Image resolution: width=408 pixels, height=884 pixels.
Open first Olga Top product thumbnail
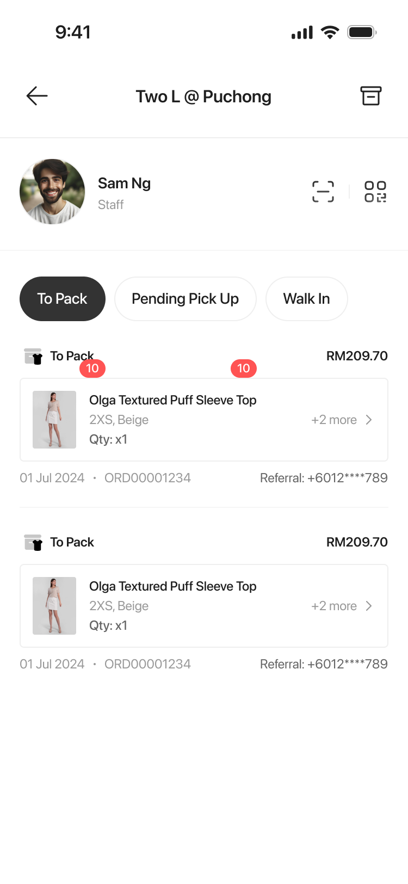[54, 420]
